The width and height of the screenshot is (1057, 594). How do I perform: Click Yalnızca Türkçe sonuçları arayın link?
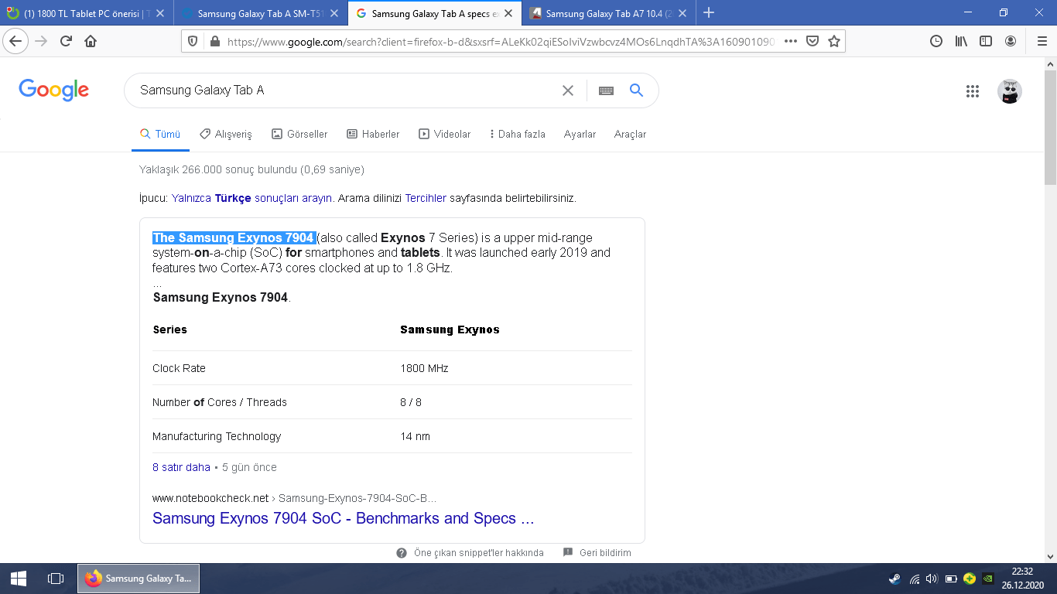pos(252,198)
